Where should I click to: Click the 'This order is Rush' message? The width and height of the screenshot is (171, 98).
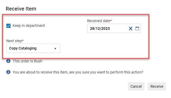[28, 61]
